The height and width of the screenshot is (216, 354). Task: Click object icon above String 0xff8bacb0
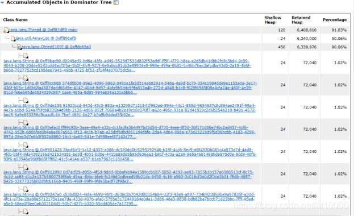tap(26, 56)
